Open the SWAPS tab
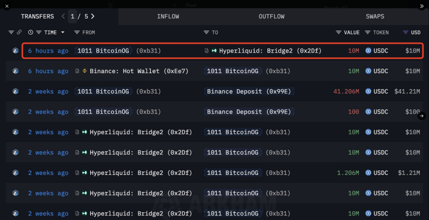Viewport: 429px width, 220px height. (x=375, y=16)
